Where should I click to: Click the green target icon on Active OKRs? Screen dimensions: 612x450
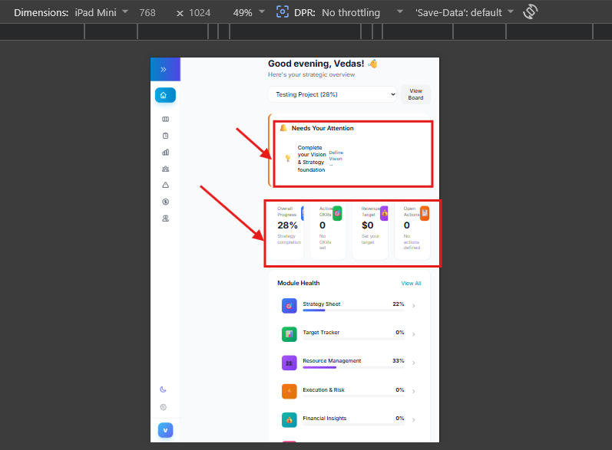(x=337, y=213)
